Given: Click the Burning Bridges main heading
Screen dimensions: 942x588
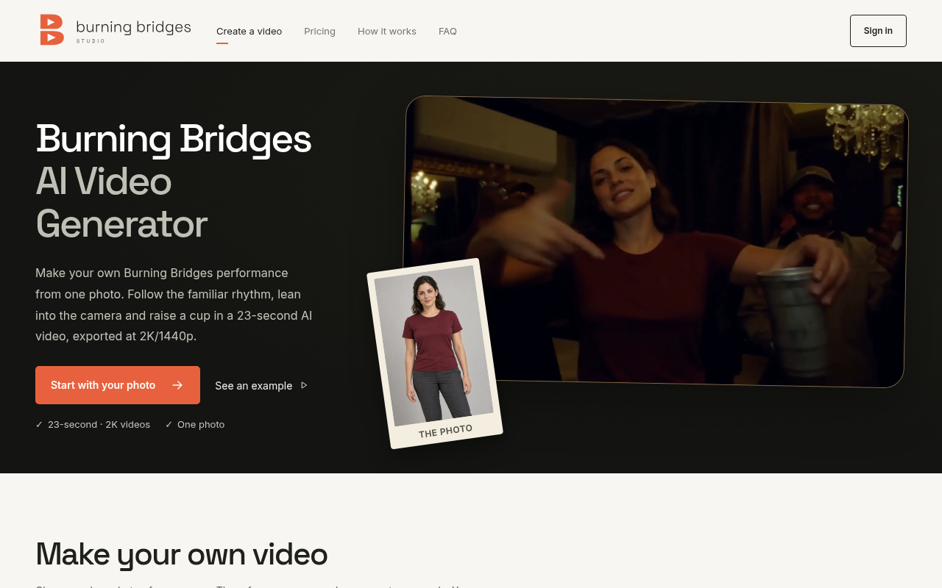Looking at the screenshot, I should coord(174,138).
